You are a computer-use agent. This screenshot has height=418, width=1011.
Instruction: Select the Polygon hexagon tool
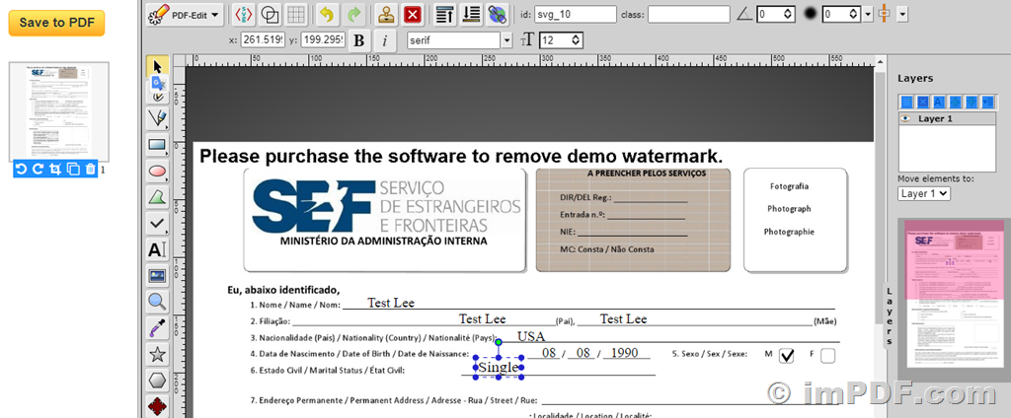(x=158, y=380)
